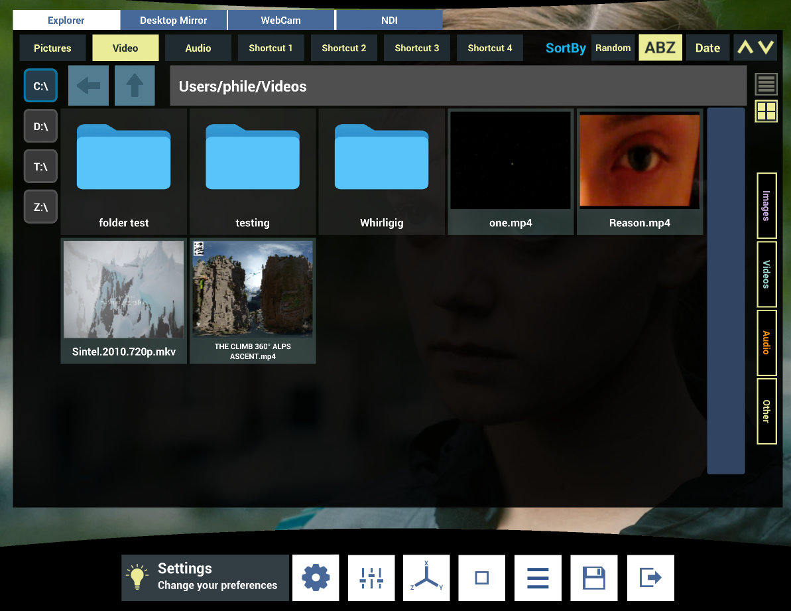Click the exit arrow icon
This screenshot has width=791, height=611.
pos(650,578)
